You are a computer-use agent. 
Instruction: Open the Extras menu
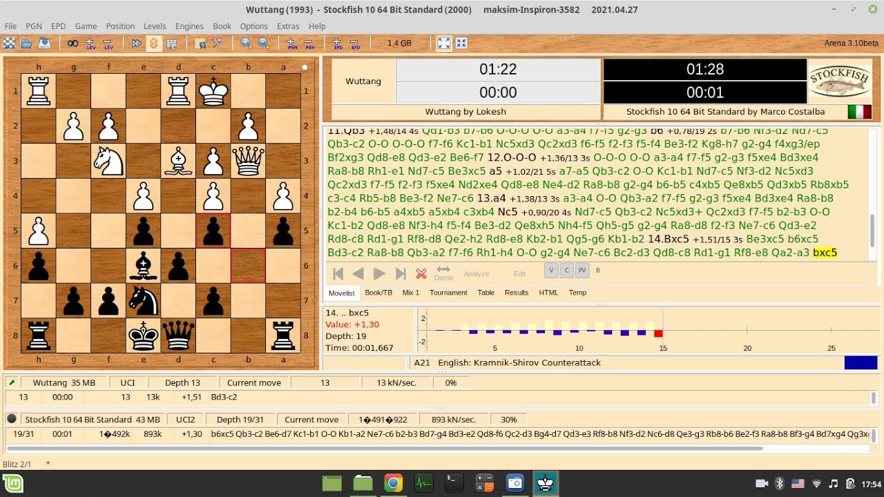click(x=288, y=26)
